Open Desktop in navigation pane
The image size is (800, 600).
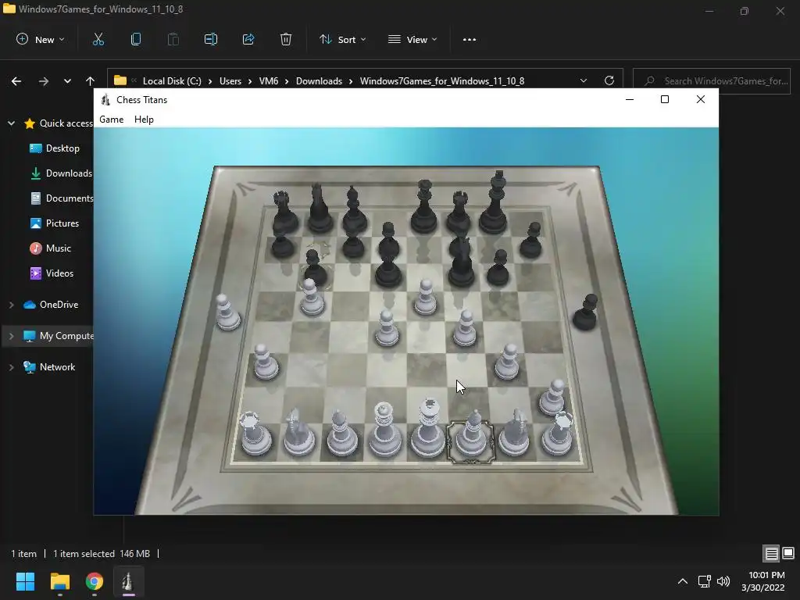(x=62, y=148)
